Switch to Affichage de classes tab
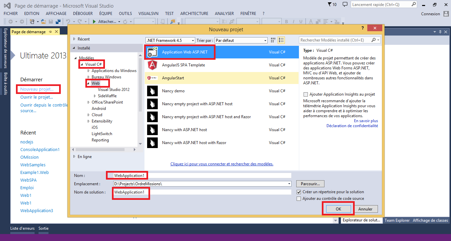451x241 pixels. pos(430,220)
